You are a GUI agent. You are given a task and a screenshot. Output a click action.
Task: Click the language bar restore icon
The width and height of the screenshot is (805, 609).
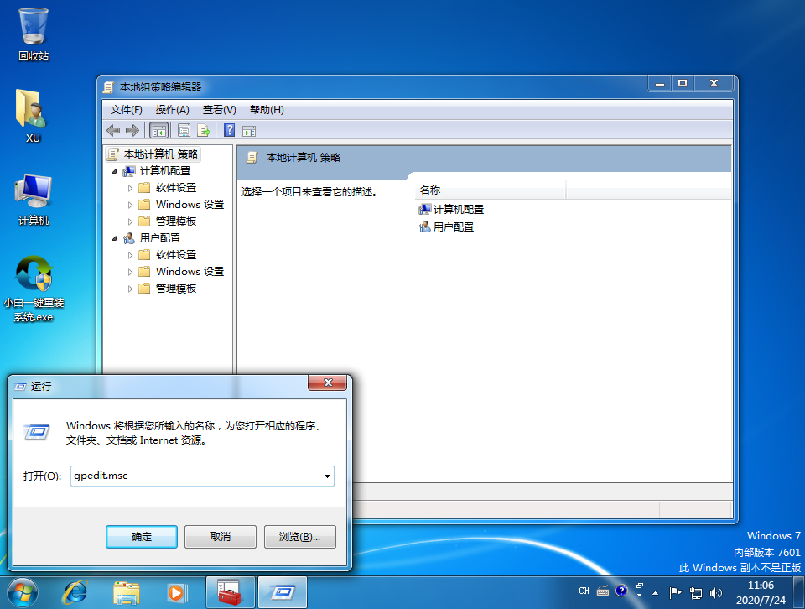coord(640,586)
